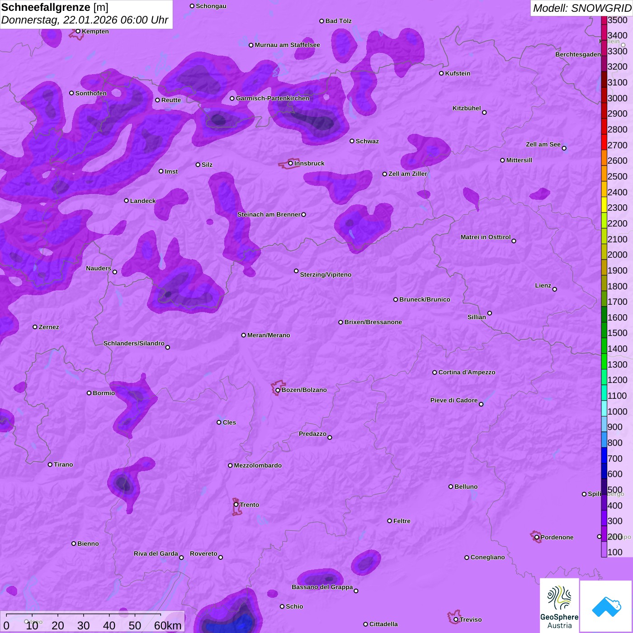
Task: Click the 3500 legend color swatch
Action: (604, 20)
